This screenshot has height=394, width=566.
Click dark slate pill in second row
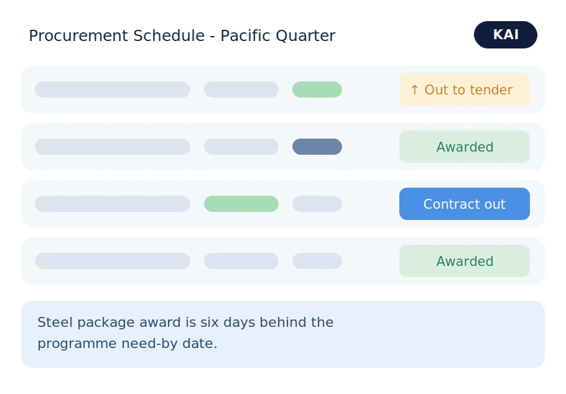point(317,147)
